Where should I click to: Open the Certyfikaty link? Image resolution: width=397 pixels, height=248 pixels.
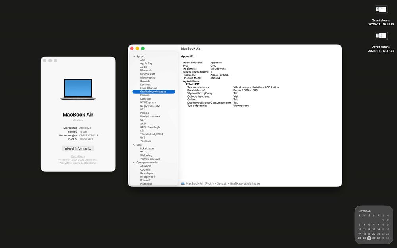tap(78, 156)
